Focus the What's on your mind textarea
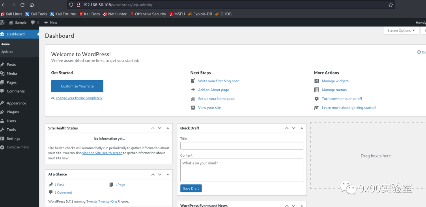Image resolution: width=426 pixels, height=207 pixels. (x=241, y=170)
